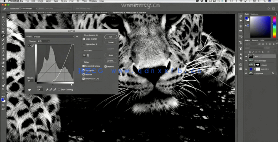Open the Apple menu

click(4, 1)
